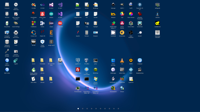Launch embitz
This screenshot has height=112, width=200.
(x=42, y=23)
